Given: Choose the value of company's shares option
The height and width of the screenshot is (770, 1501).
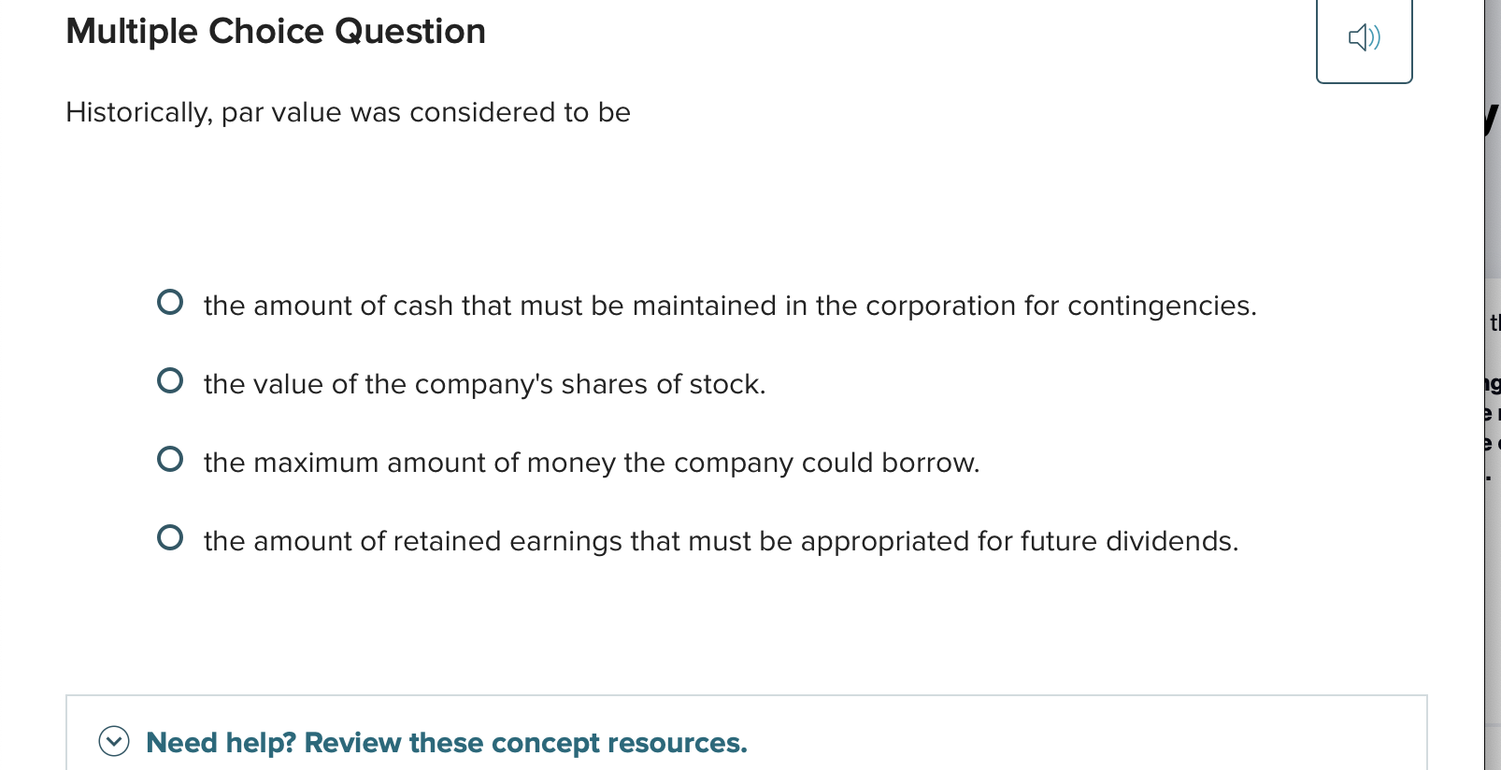Looking at the screenshot, I should (x=170, y=379).
